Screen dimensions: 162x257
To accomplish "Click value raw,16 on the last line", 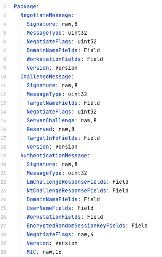I will pyautogui.click(x=52, y=252).
